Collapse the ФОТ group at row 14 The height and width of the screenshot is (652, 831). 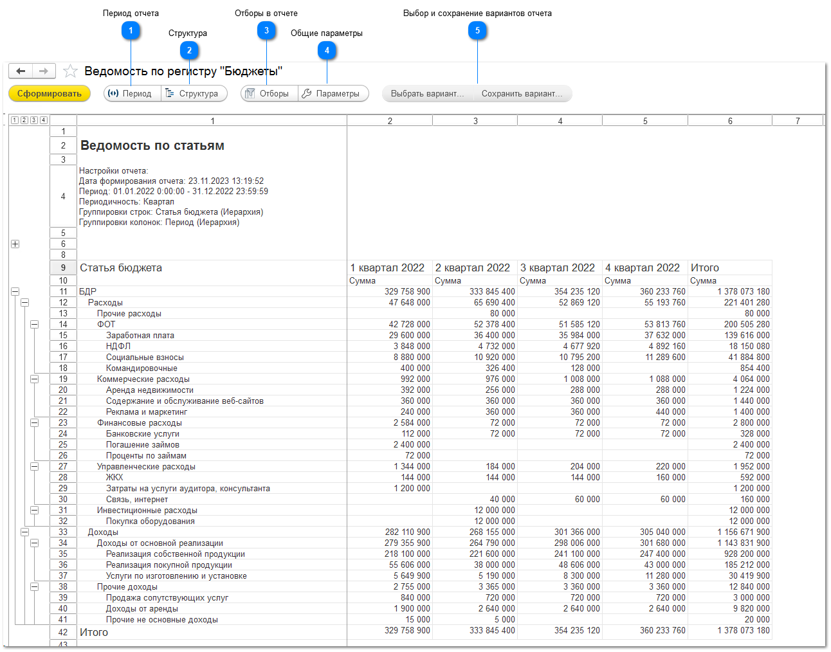coord(34,324)
